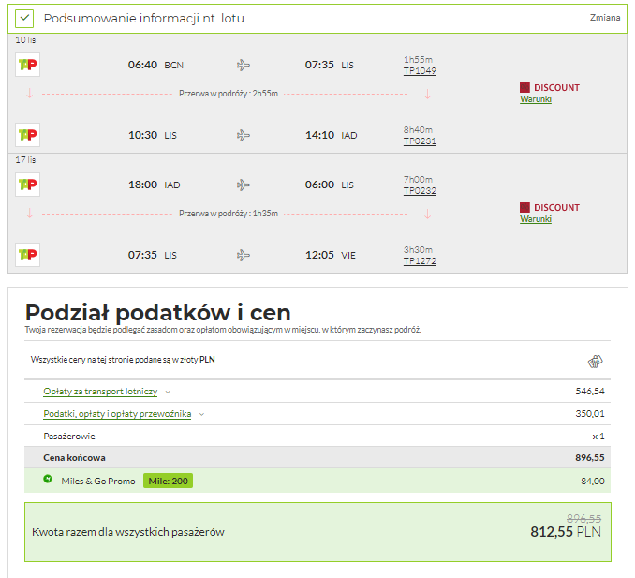The width and height of the screenshot is (635, 578).
Task: Click chevron beside Podatki, opłaty i opłaty przewoźnika
Action: point(201,414)
